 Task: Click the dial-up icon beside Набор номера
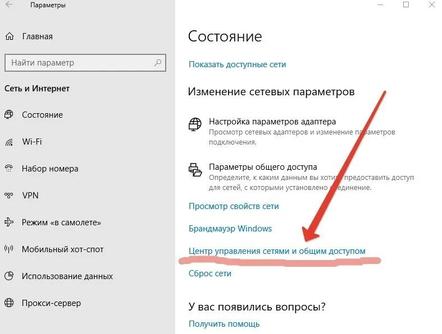pos(9,168)
